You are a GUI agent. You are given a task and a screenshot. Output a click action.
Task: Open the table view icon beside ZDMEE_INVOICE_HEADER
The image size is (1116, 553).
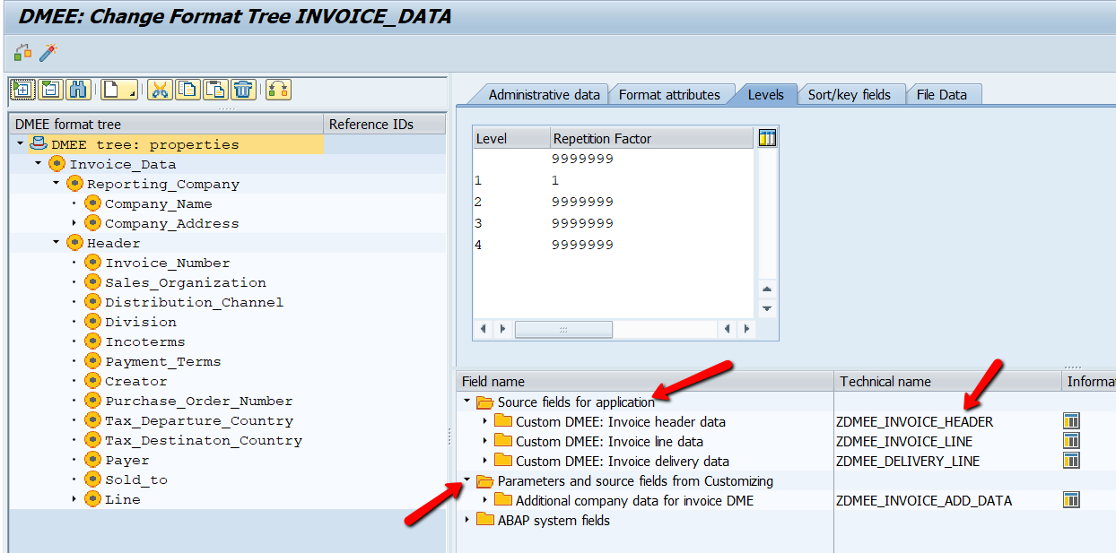click(x=1071, y=420)
